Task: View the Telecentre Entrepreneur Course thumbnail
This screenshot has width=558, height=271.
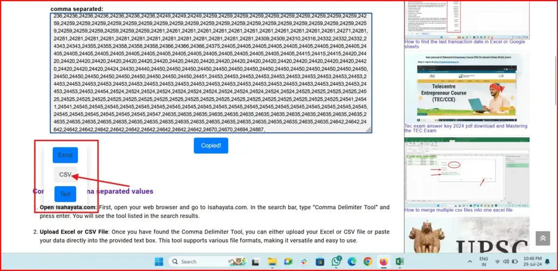Action: coord(467,87)
